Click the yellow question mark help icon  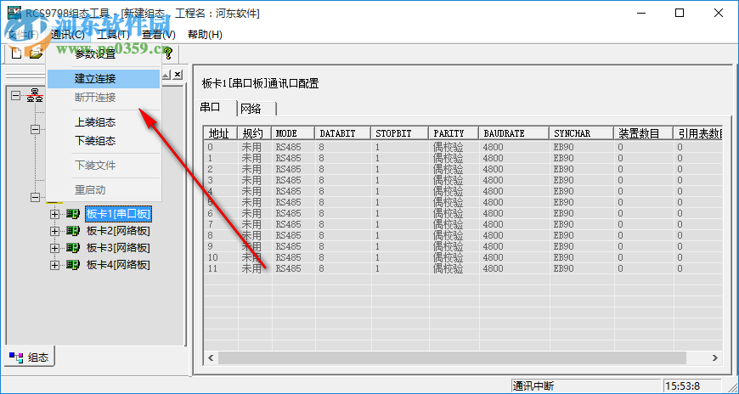(168, 53)
